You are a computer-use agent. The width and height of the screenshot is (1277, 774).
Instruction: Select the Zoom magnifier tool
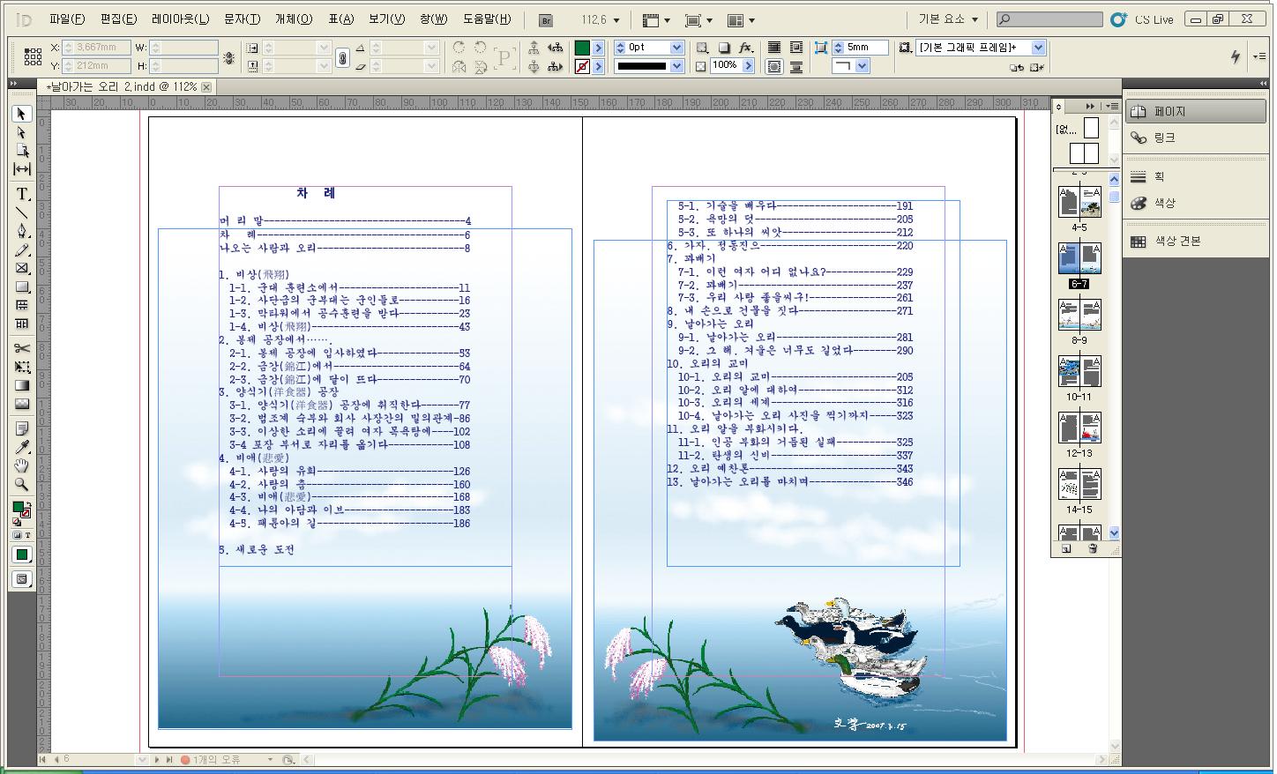tap(22, 484)
